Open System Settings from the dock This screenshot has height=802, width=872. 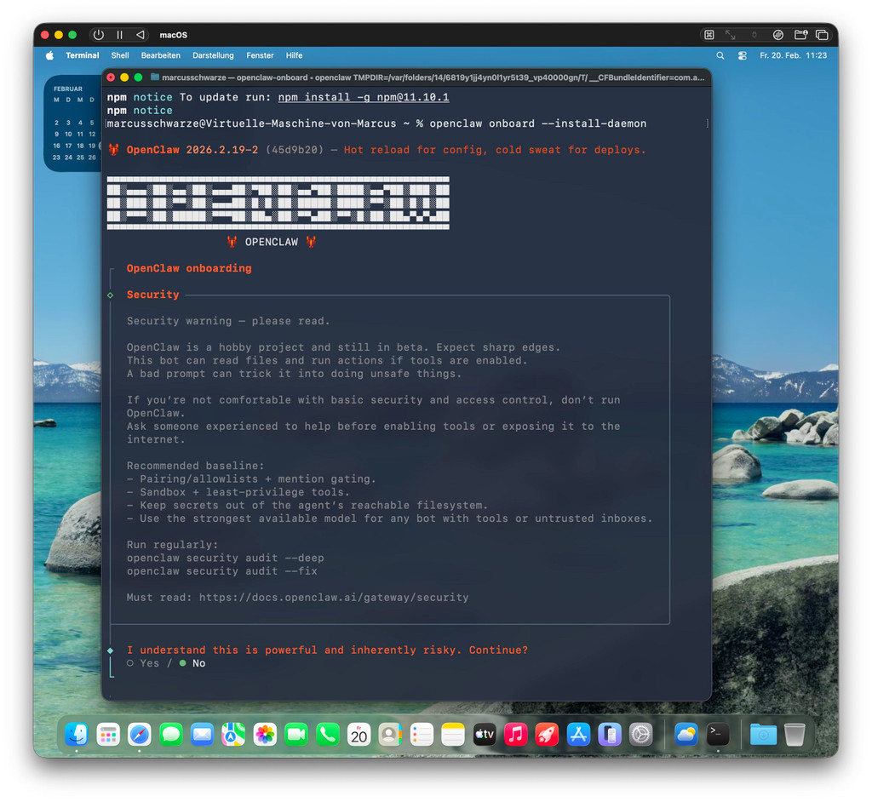click(640, 734)
